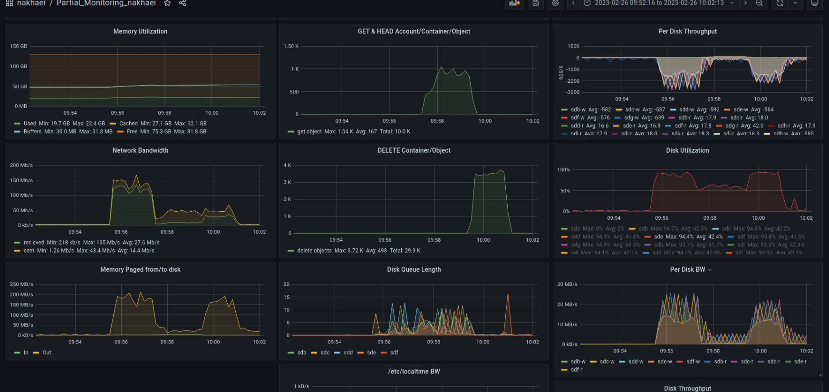
Task: Cycle view mode with the monitor icon
Action: 814,3
